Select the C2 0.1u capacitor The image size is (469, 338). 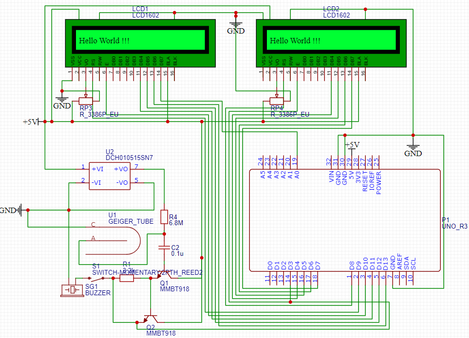[164, 248]
